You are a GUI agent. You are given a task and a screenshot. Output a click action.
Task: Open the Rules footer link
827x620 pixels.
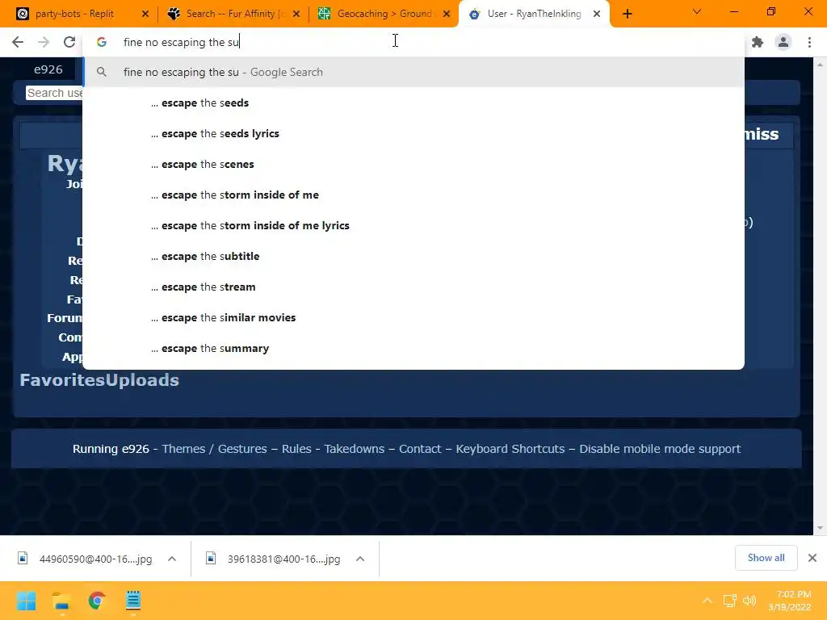[296, 449]
